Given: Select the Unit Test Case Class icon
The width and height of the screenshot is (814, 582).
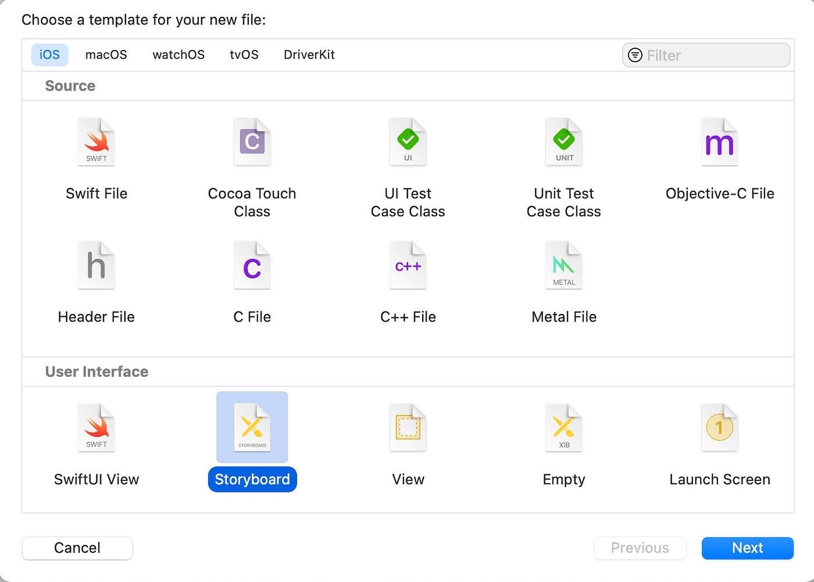Looking at the screenshot, I should pyautogui.click(x=563, y=141).
